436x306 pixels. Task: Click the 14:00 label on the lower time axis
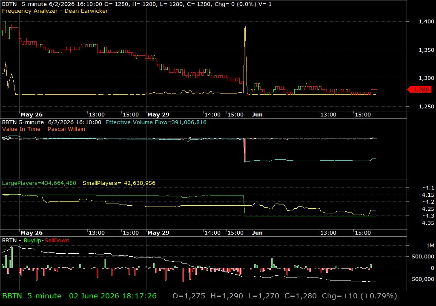[212, 233]
